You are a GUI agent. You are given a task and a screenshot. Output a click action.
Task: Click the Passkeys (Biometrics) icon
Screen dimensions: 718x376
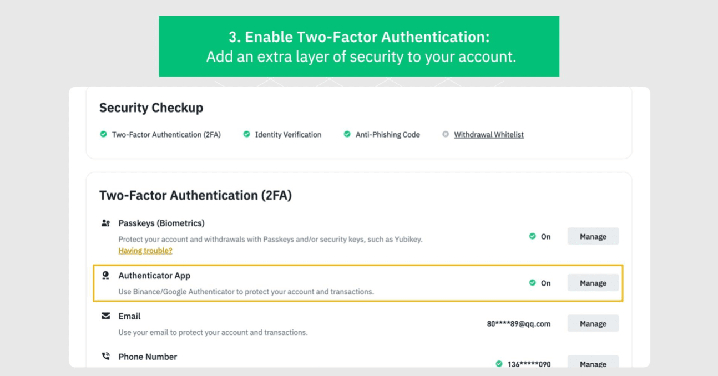[105, 223]
